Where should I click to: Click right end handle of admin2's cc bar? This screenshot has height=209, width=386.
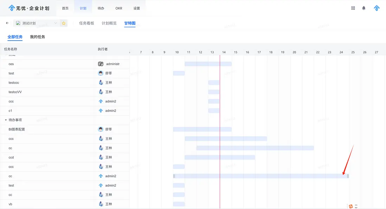coord(348,176)
